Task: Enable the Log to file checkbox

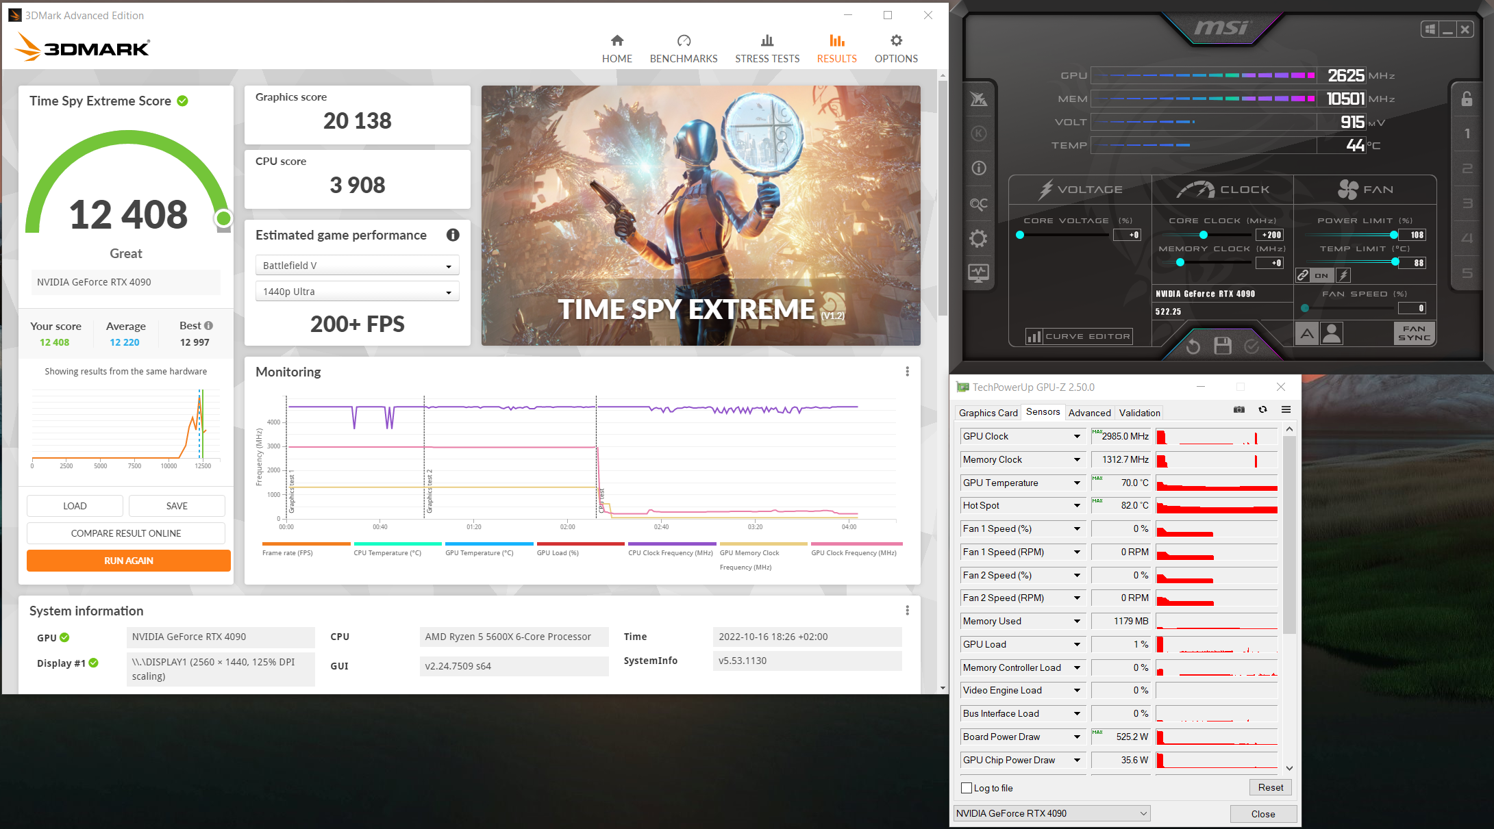Action: [967, 788]
